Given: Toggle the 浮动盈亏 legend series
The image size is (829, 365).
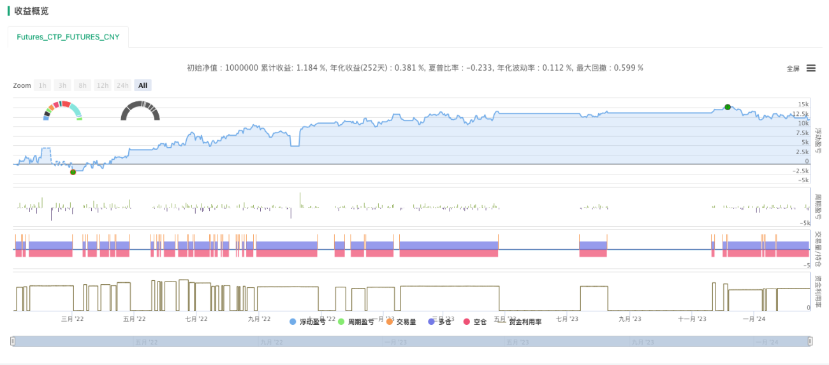Looking at the screenshot, I should [307, 322].
